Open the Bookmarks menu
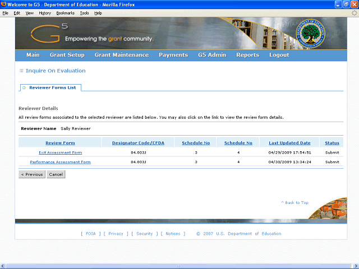 point(66,13)
